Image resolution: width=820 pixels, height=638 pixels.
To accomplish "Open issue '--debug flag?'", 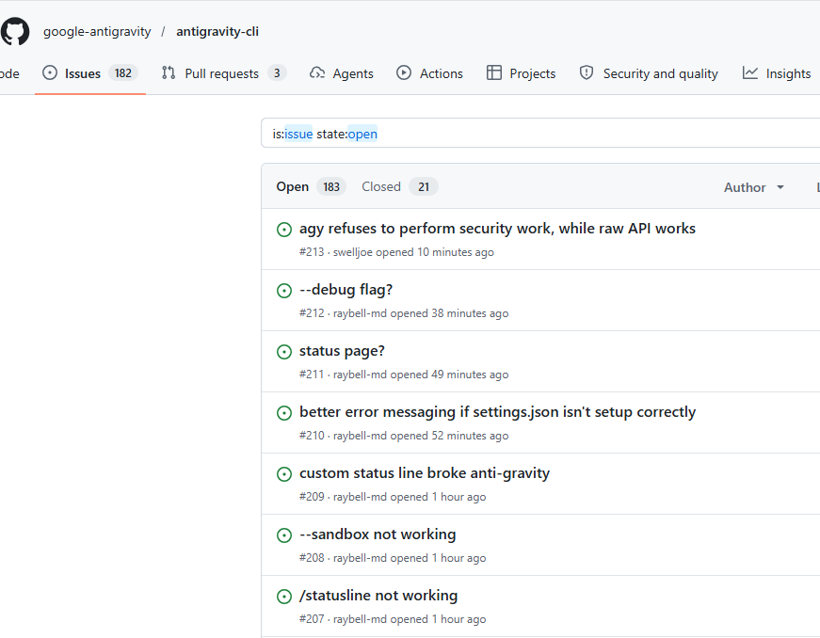I will (346, 290).
